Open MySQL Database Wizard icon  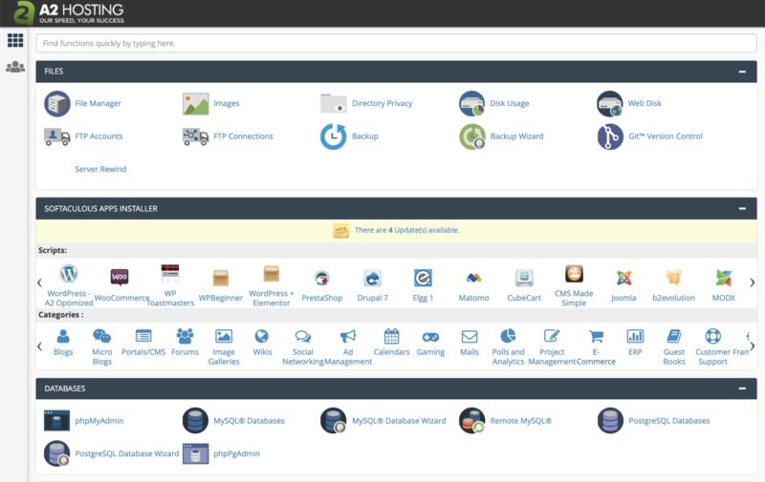[x=334, y=421]
